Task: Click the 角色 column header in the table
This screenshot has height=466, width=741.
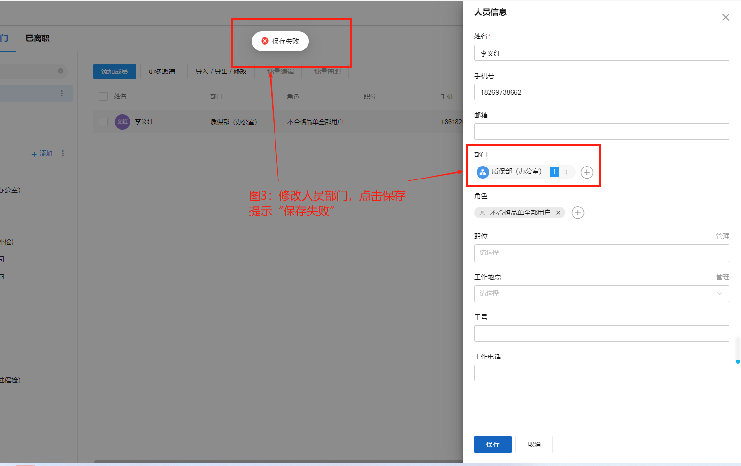Action: (293, 96)
